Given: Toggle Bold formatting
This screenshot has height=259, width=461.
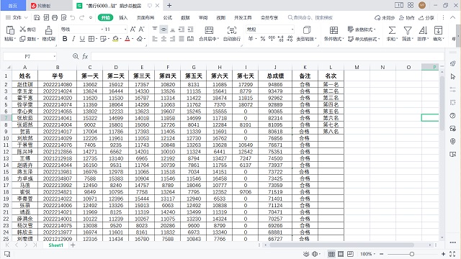Looking at the screenshot, I should point(65,39).
